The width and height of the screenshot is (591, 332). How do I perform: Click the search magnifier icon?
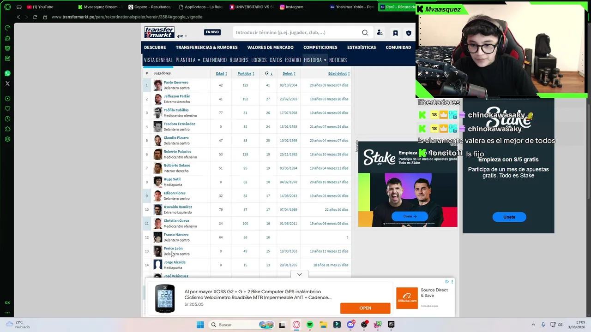(365, 33)
